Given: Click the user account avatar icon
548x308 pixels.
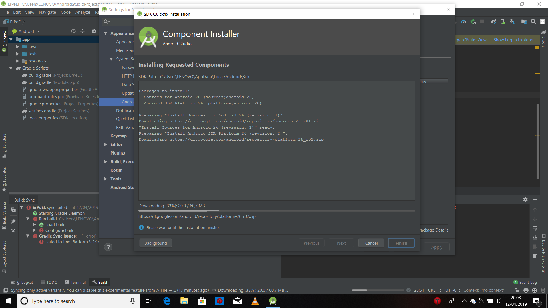Looking at the screenshot, I should tap(543, 22).
